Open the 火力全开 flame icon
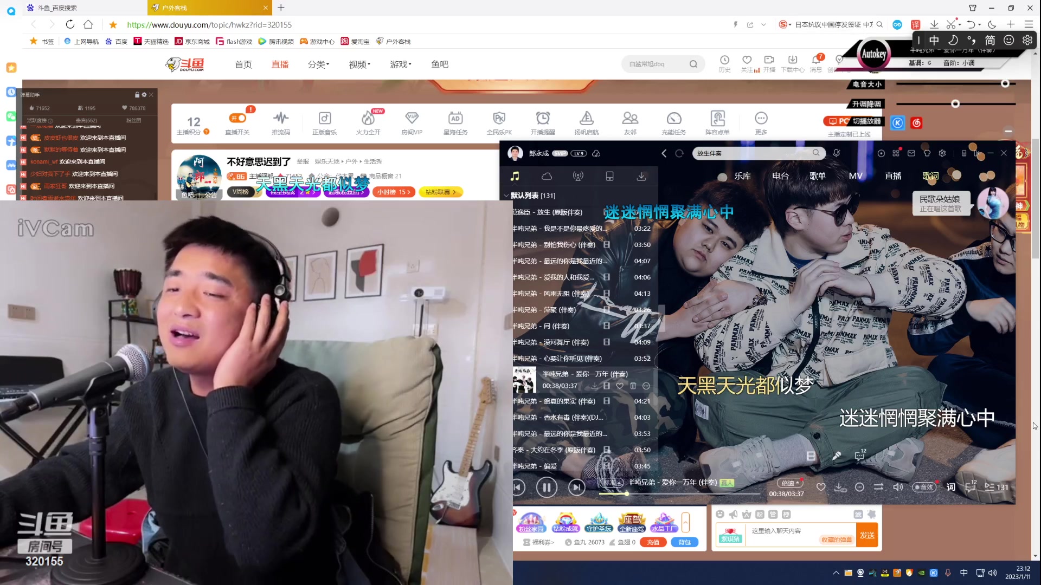Image resolution: width=1041 pixels, height=585 pixels. pos(368,118)
